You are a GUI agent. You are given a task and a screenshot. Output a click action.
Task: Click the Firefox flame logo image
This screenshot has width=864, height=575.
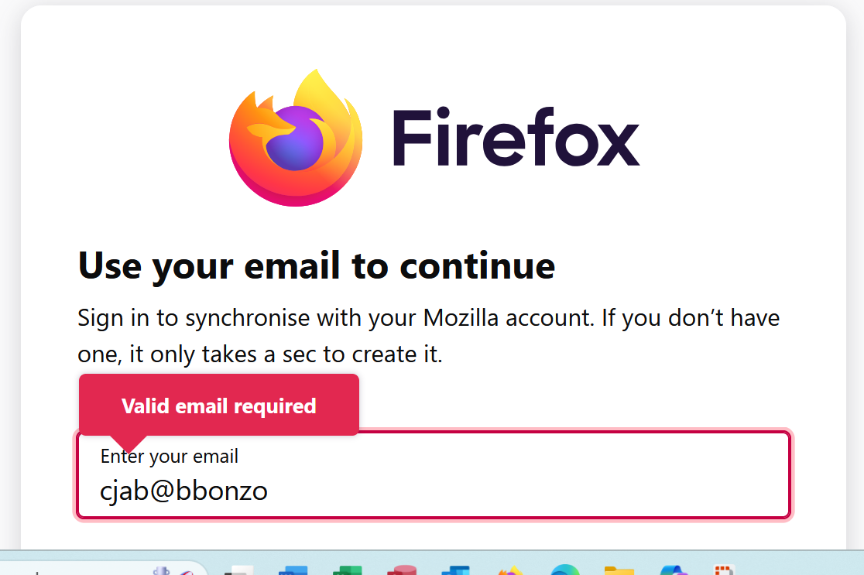296,137
